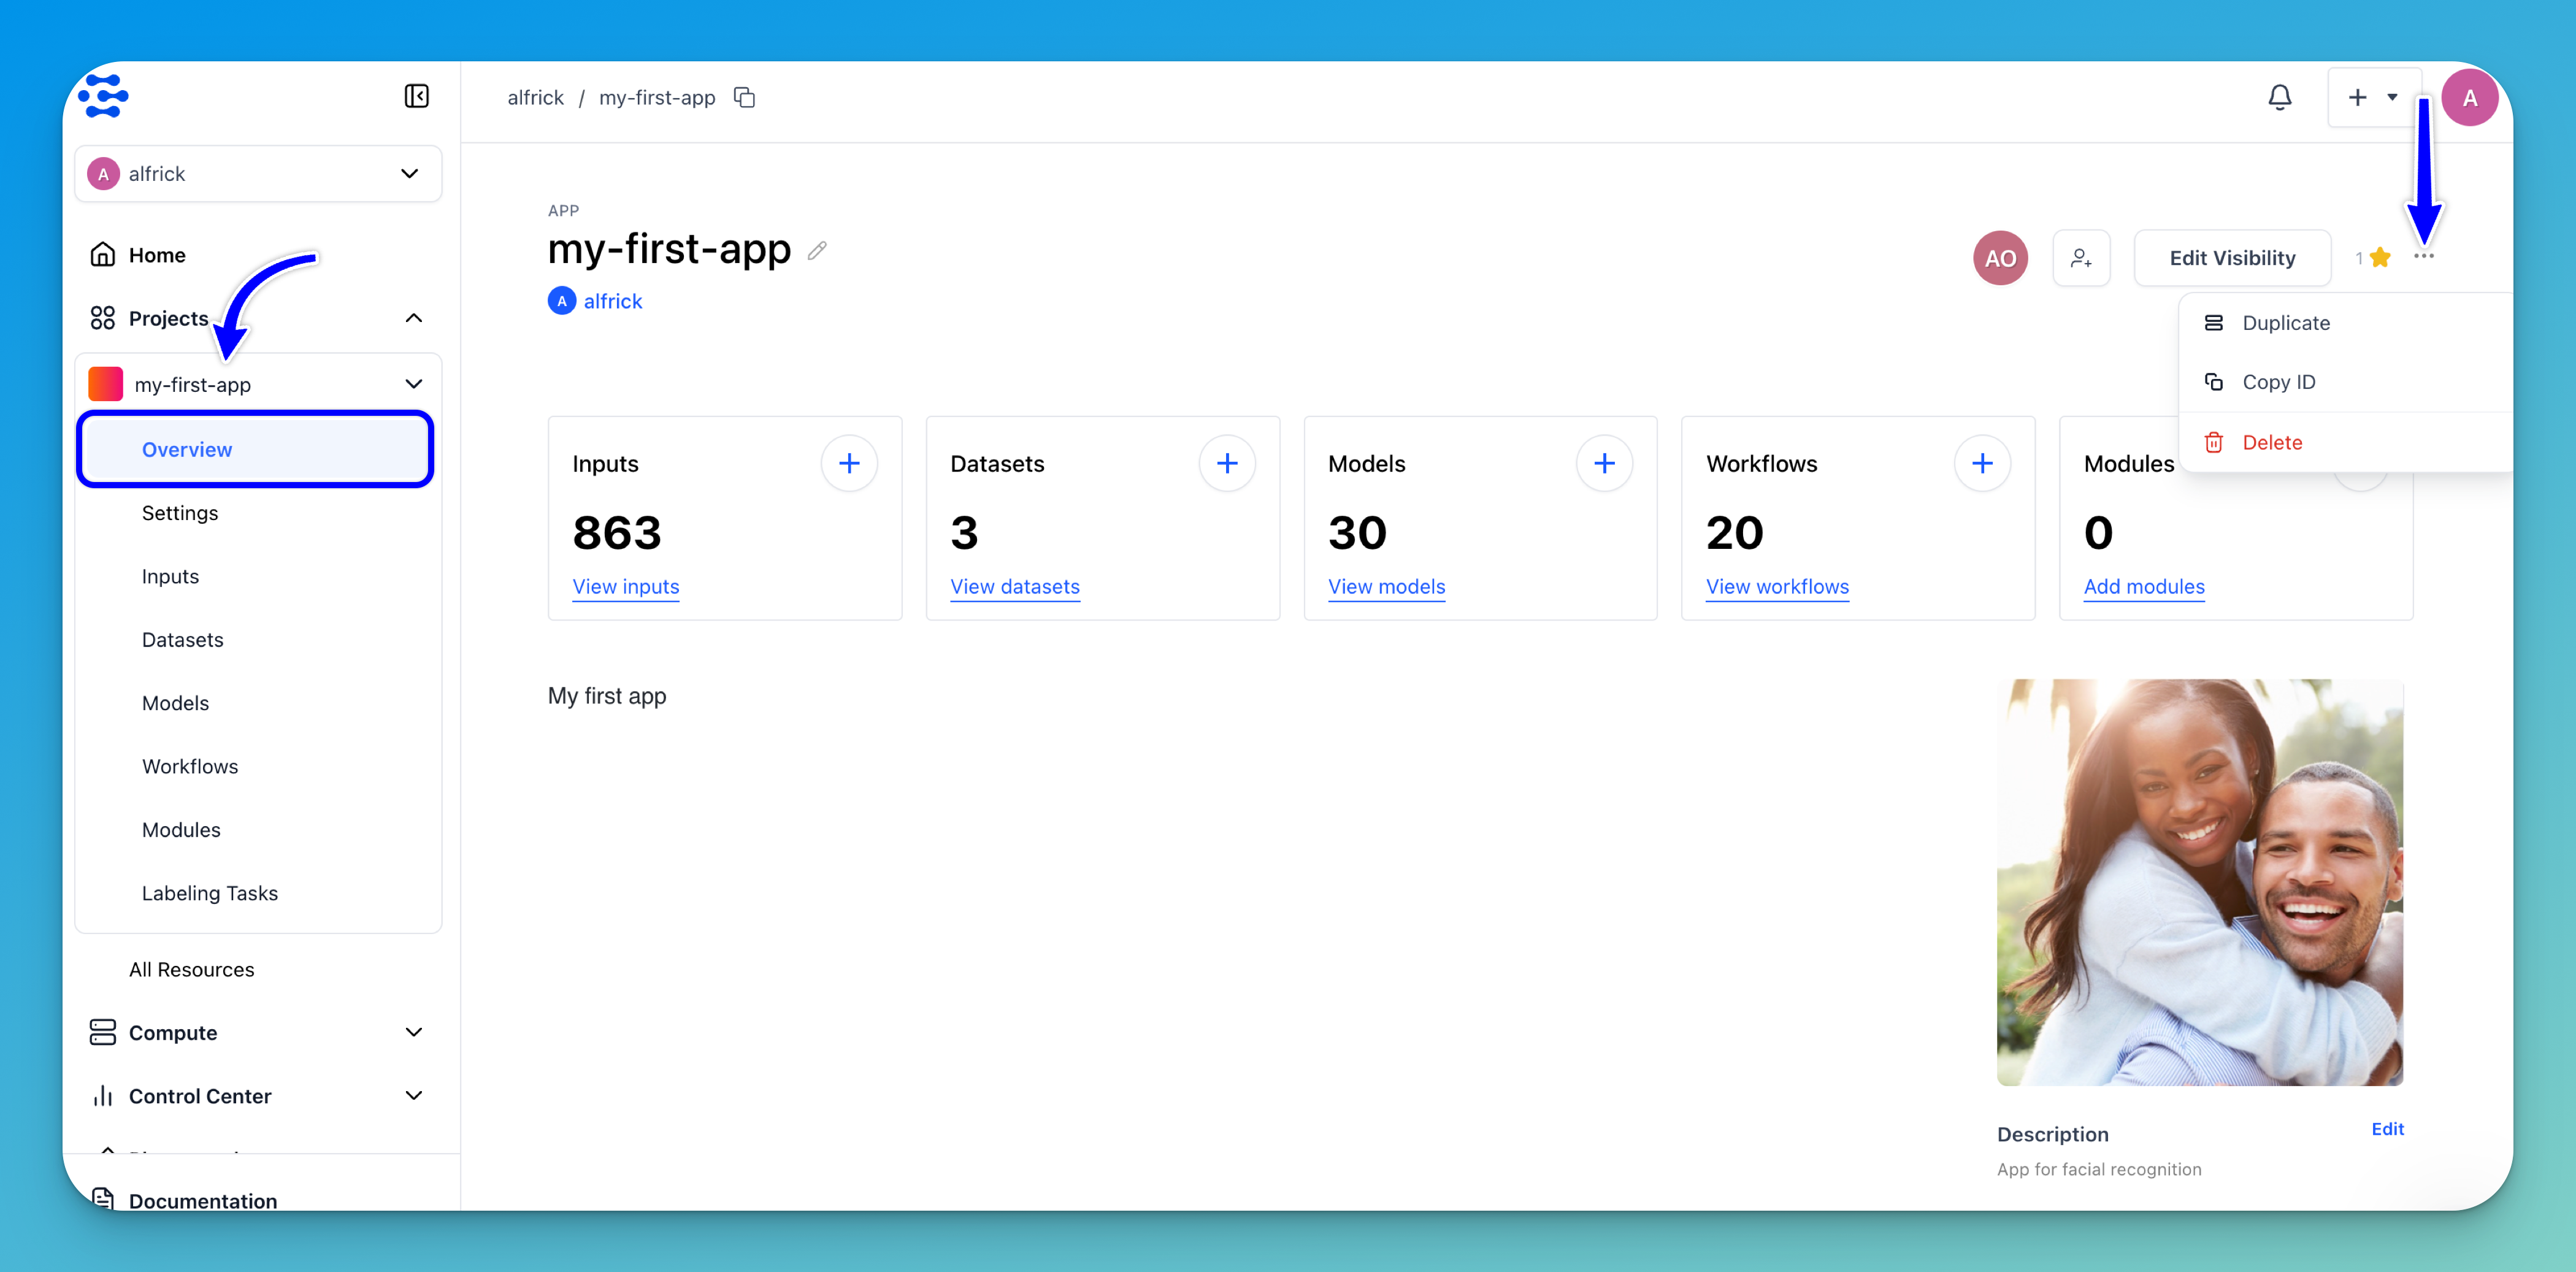Open add collaborator icon button
Viewport: 2576px width, 1272px height.
tap(2081, 258)
